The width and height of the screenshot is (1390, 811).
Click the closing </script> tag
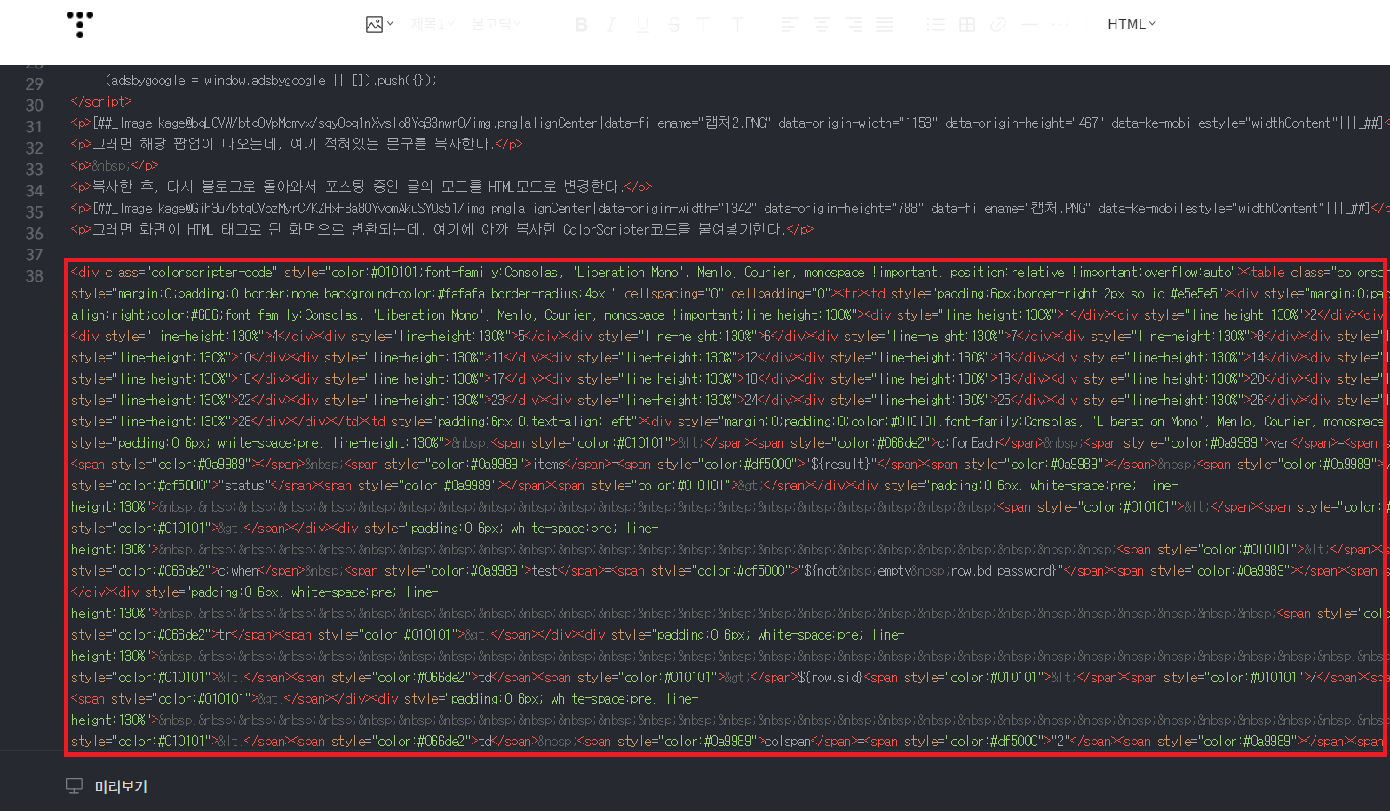(101, 101)
